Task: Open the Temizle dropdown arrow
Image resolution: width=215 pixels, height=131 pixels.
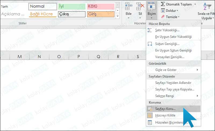Action: tap(179, 17)
